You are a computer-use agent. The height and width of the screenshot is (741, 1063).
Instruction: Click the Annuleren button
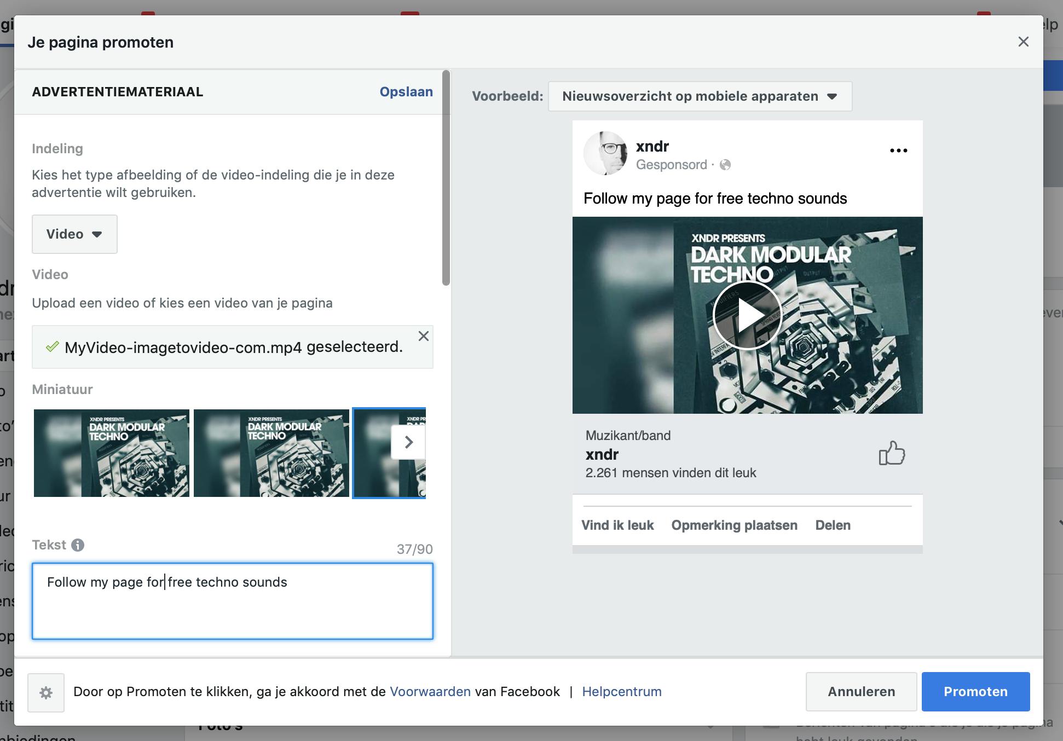[861, 692]
